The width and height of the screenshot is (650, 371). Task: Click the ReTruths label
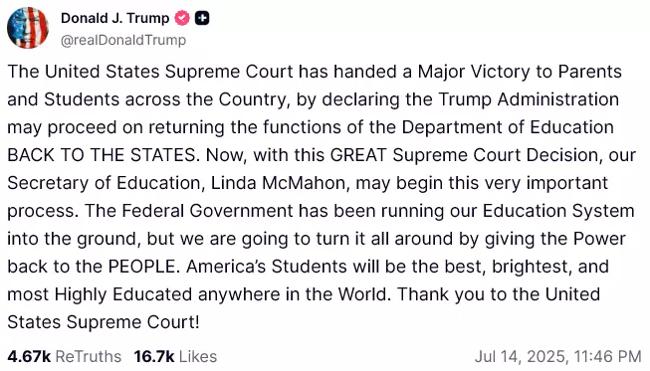[89, 356]
